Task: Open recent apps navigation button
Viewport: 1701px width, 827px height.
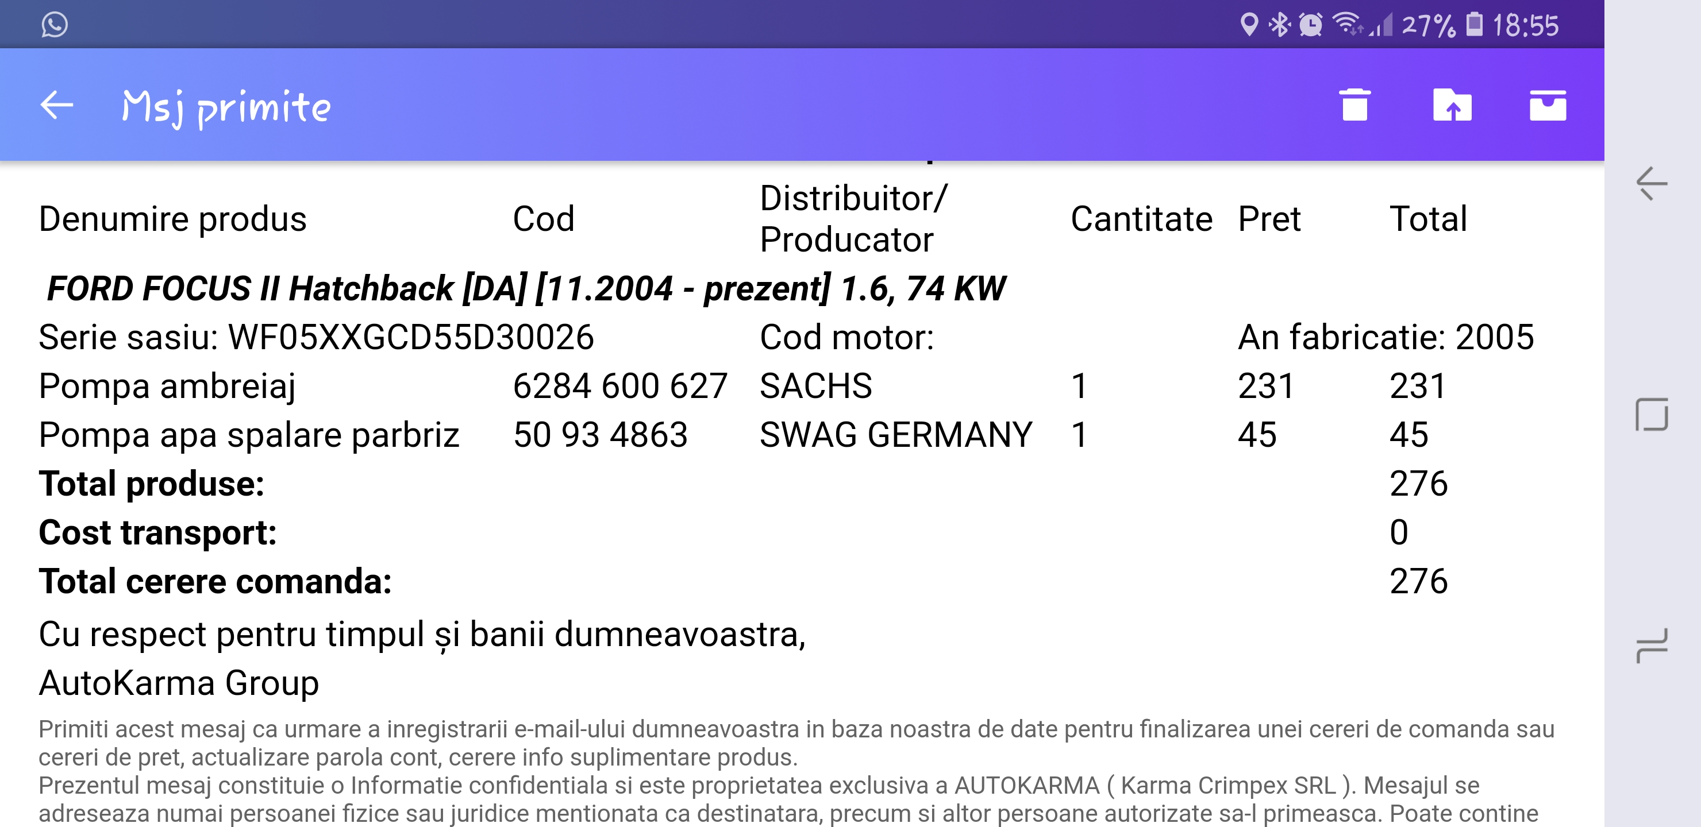Action: click(1652, 646)
